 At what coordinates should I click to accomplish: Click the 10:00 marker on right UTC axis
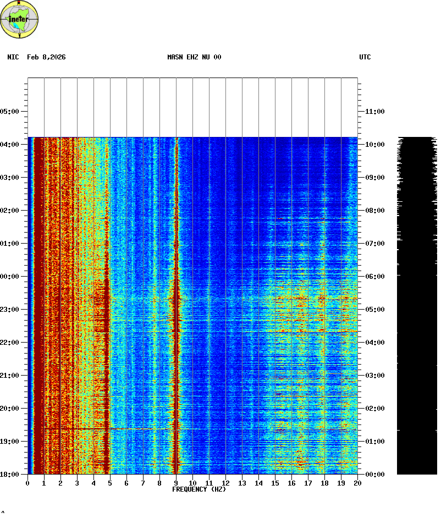375,144
